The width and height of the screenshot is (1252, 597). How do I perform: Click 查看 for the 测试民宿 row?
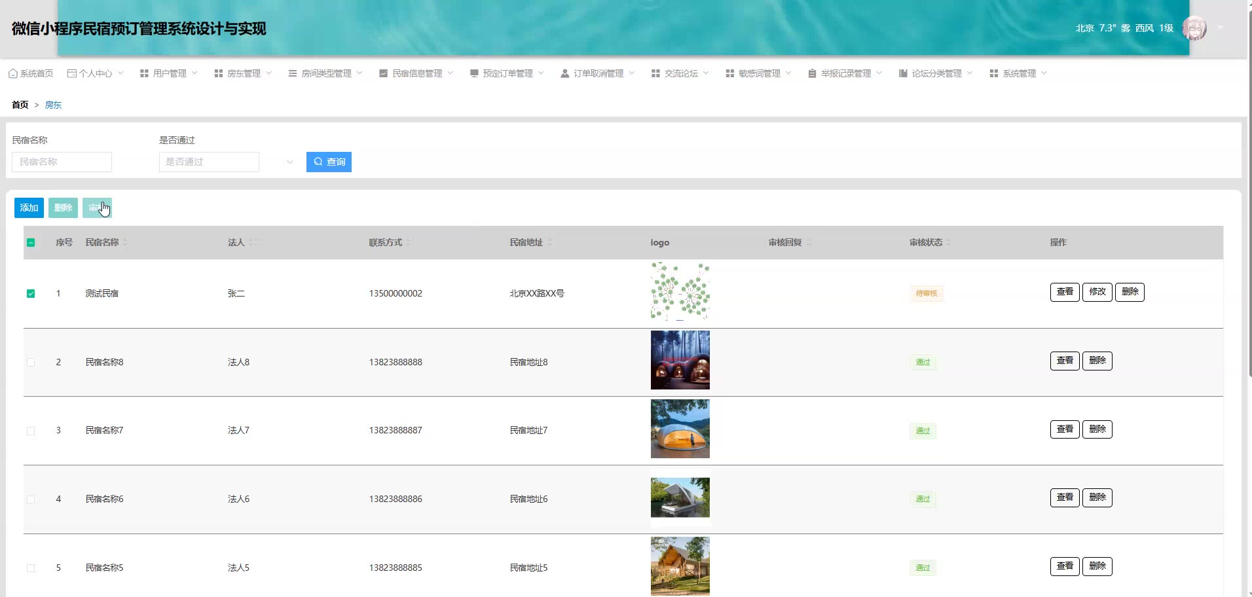click(1065, 292)
